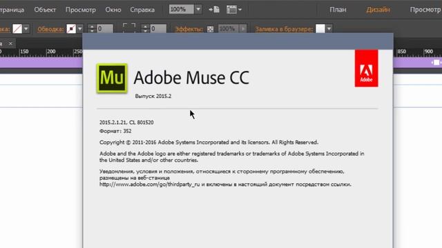Click the build number 2015.2.1.21 text
The width and height of the screenshot is (442, 248).
point(126,123)
